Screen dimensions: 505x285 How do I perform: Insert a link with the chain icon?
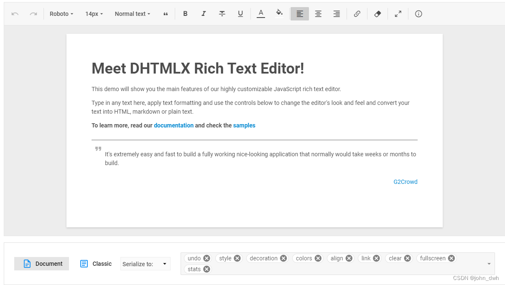pos(357,14)
